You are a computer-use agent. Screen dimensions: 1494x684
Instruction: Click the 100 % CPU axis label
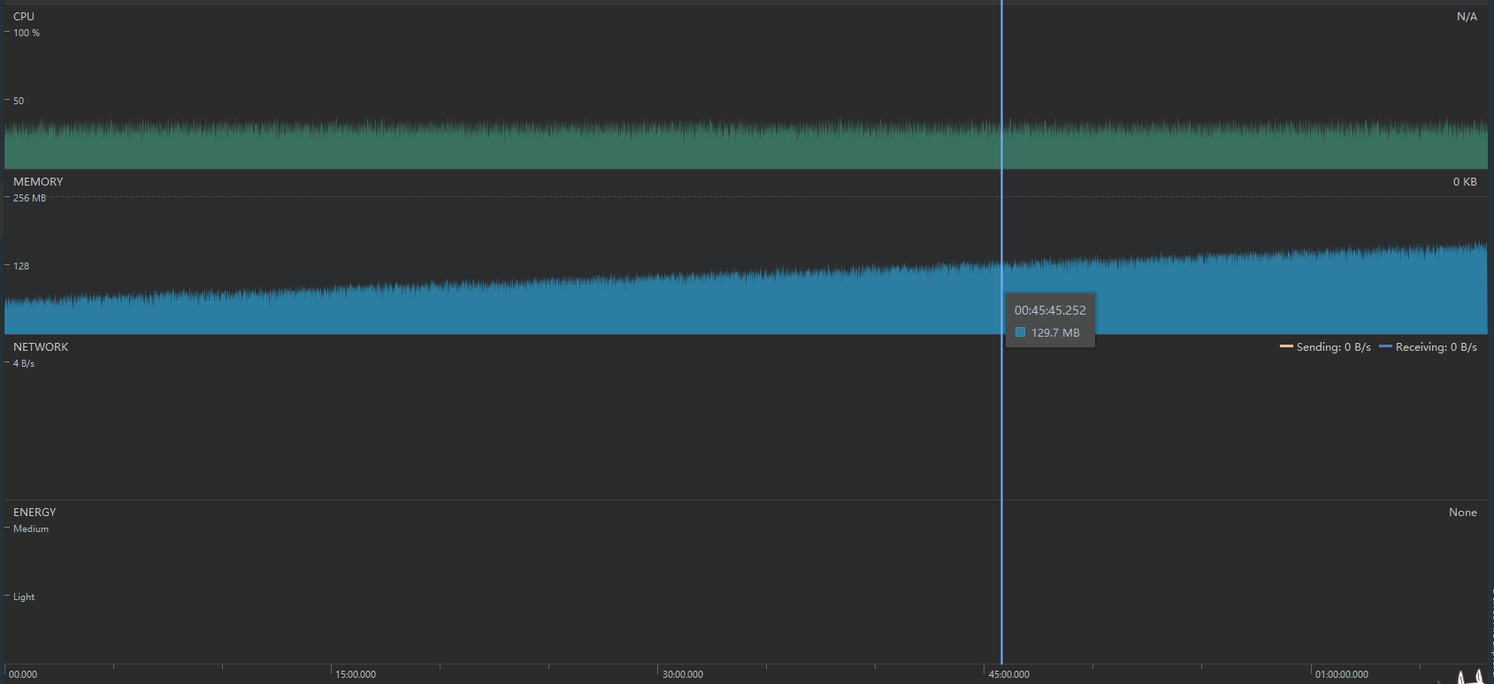coord(27,33)
